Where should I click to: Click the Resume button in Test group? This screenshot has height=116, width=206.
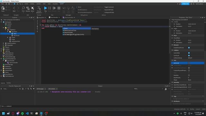coord(54,8)
